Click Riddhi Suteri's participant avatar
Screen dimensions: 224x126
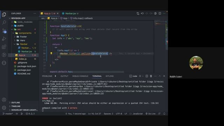tap(196, 63)
